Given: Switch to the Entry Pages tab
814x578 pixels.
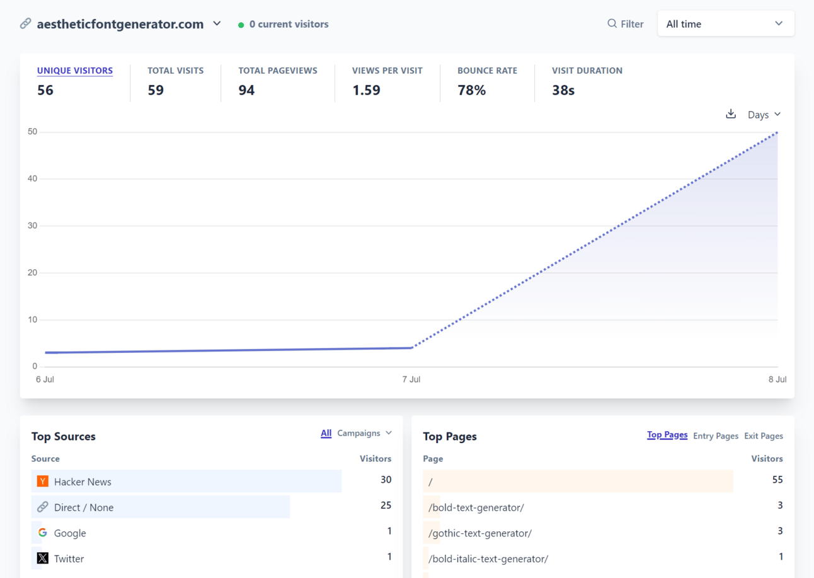Looking at the screenshot, I should [x=715, y=436].
